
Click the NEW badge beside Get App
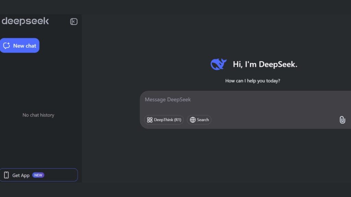[38, 175]
